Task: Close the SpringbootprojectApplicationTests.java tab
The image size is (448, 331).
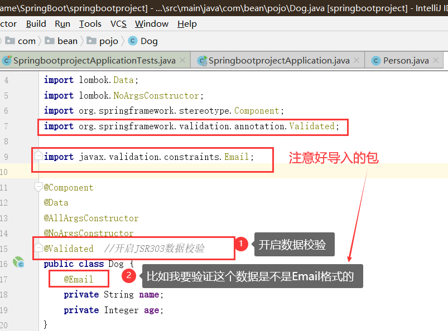Action: point(182,60)
